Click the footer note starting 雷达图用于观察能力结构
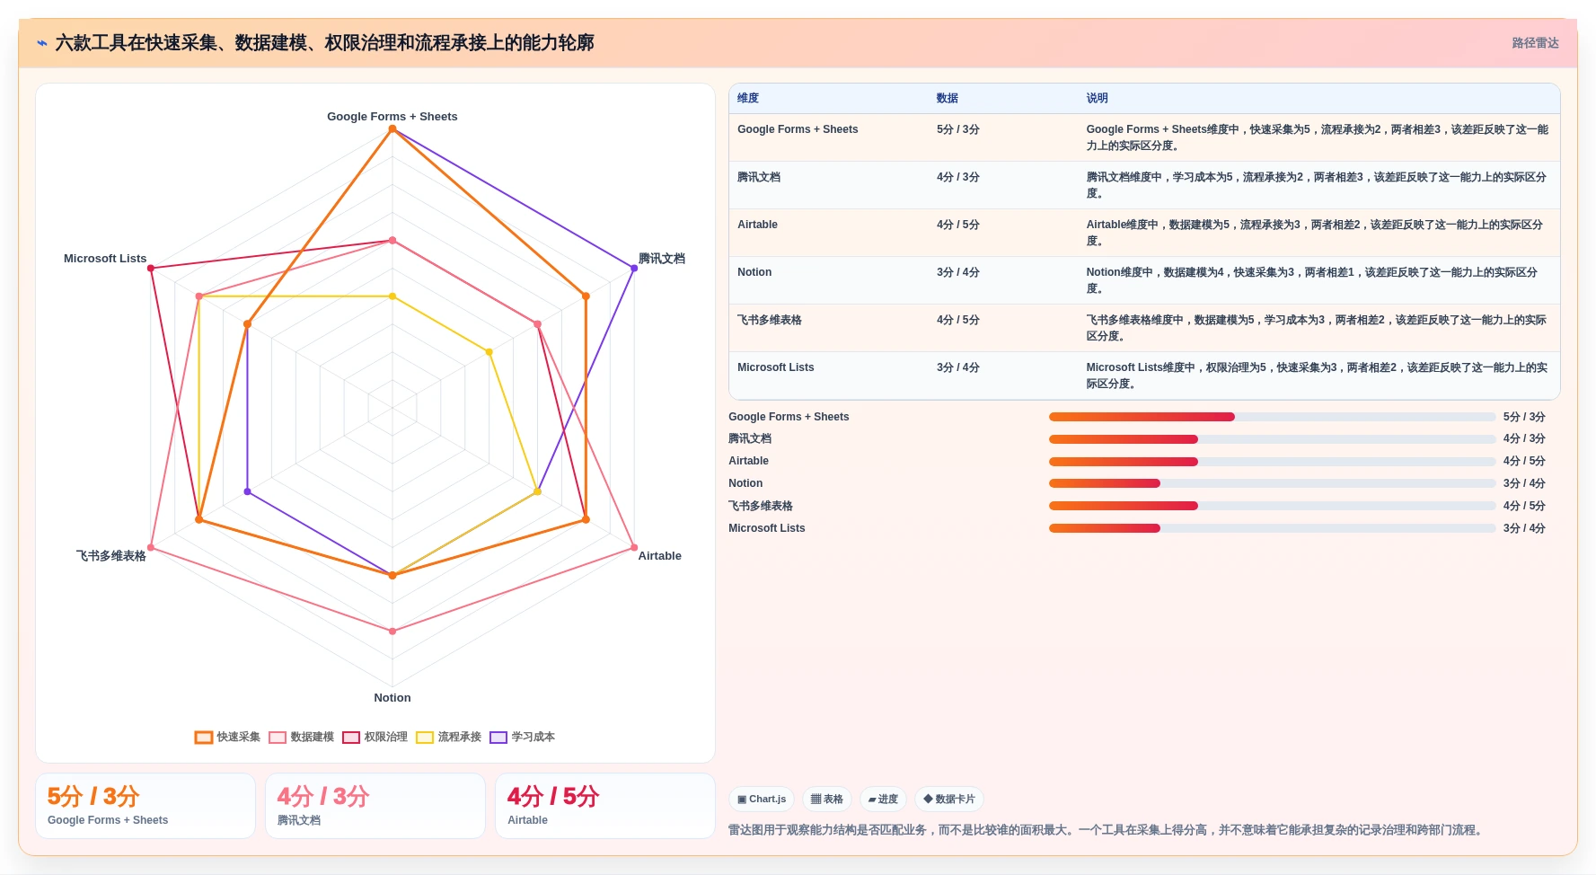Viewport: 1596px width, 875px height. pos(1107,830)
